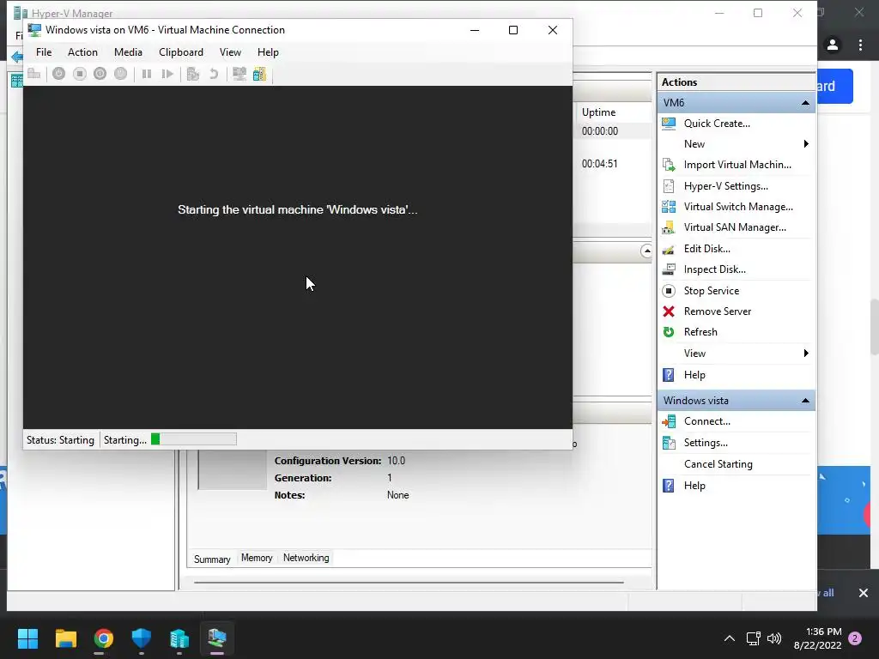
Task: Click the Hyper-V Settings page icon
Action: click(x=669, y=186)
